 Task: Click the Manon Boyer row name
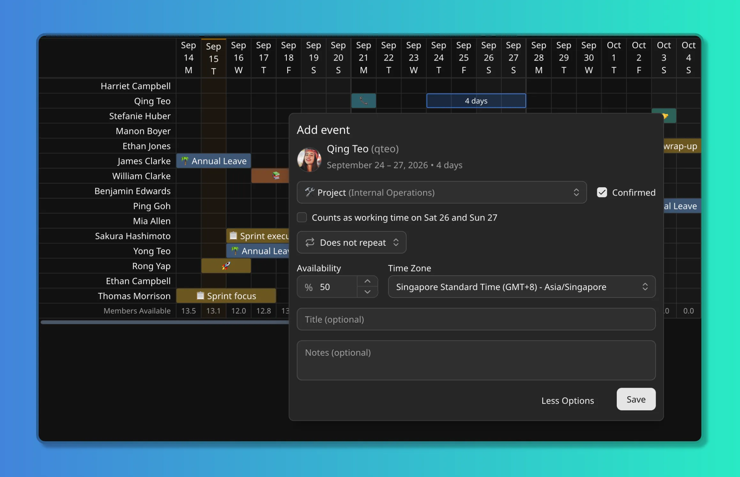[x=143, y=131]
